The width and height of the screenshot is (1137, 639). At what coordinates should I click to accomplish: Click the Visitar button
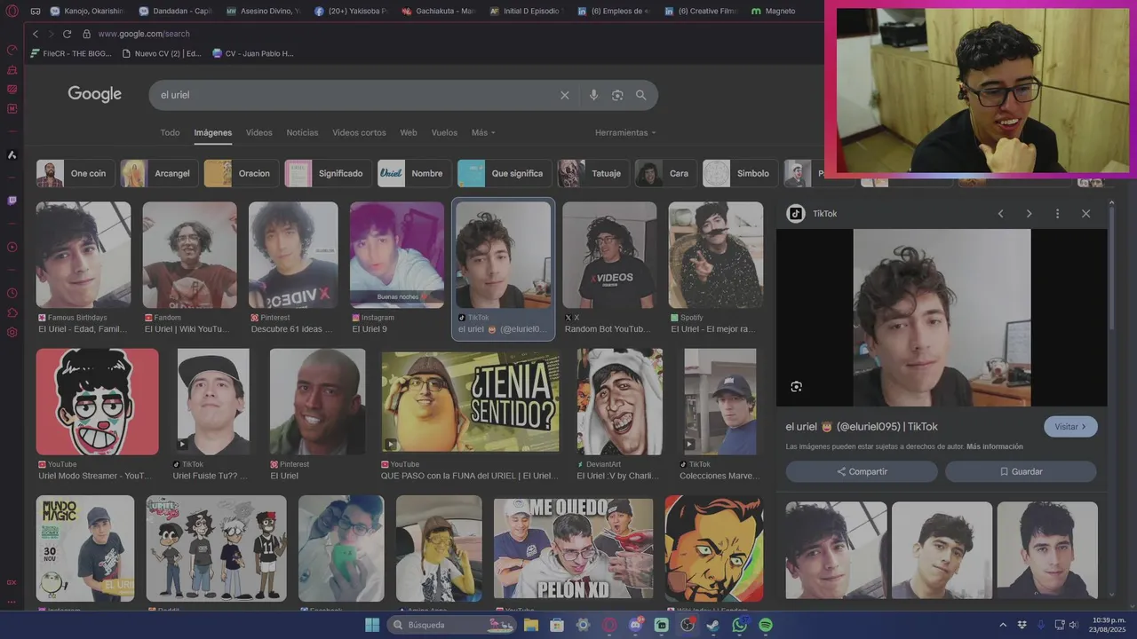pos(1070,427)
